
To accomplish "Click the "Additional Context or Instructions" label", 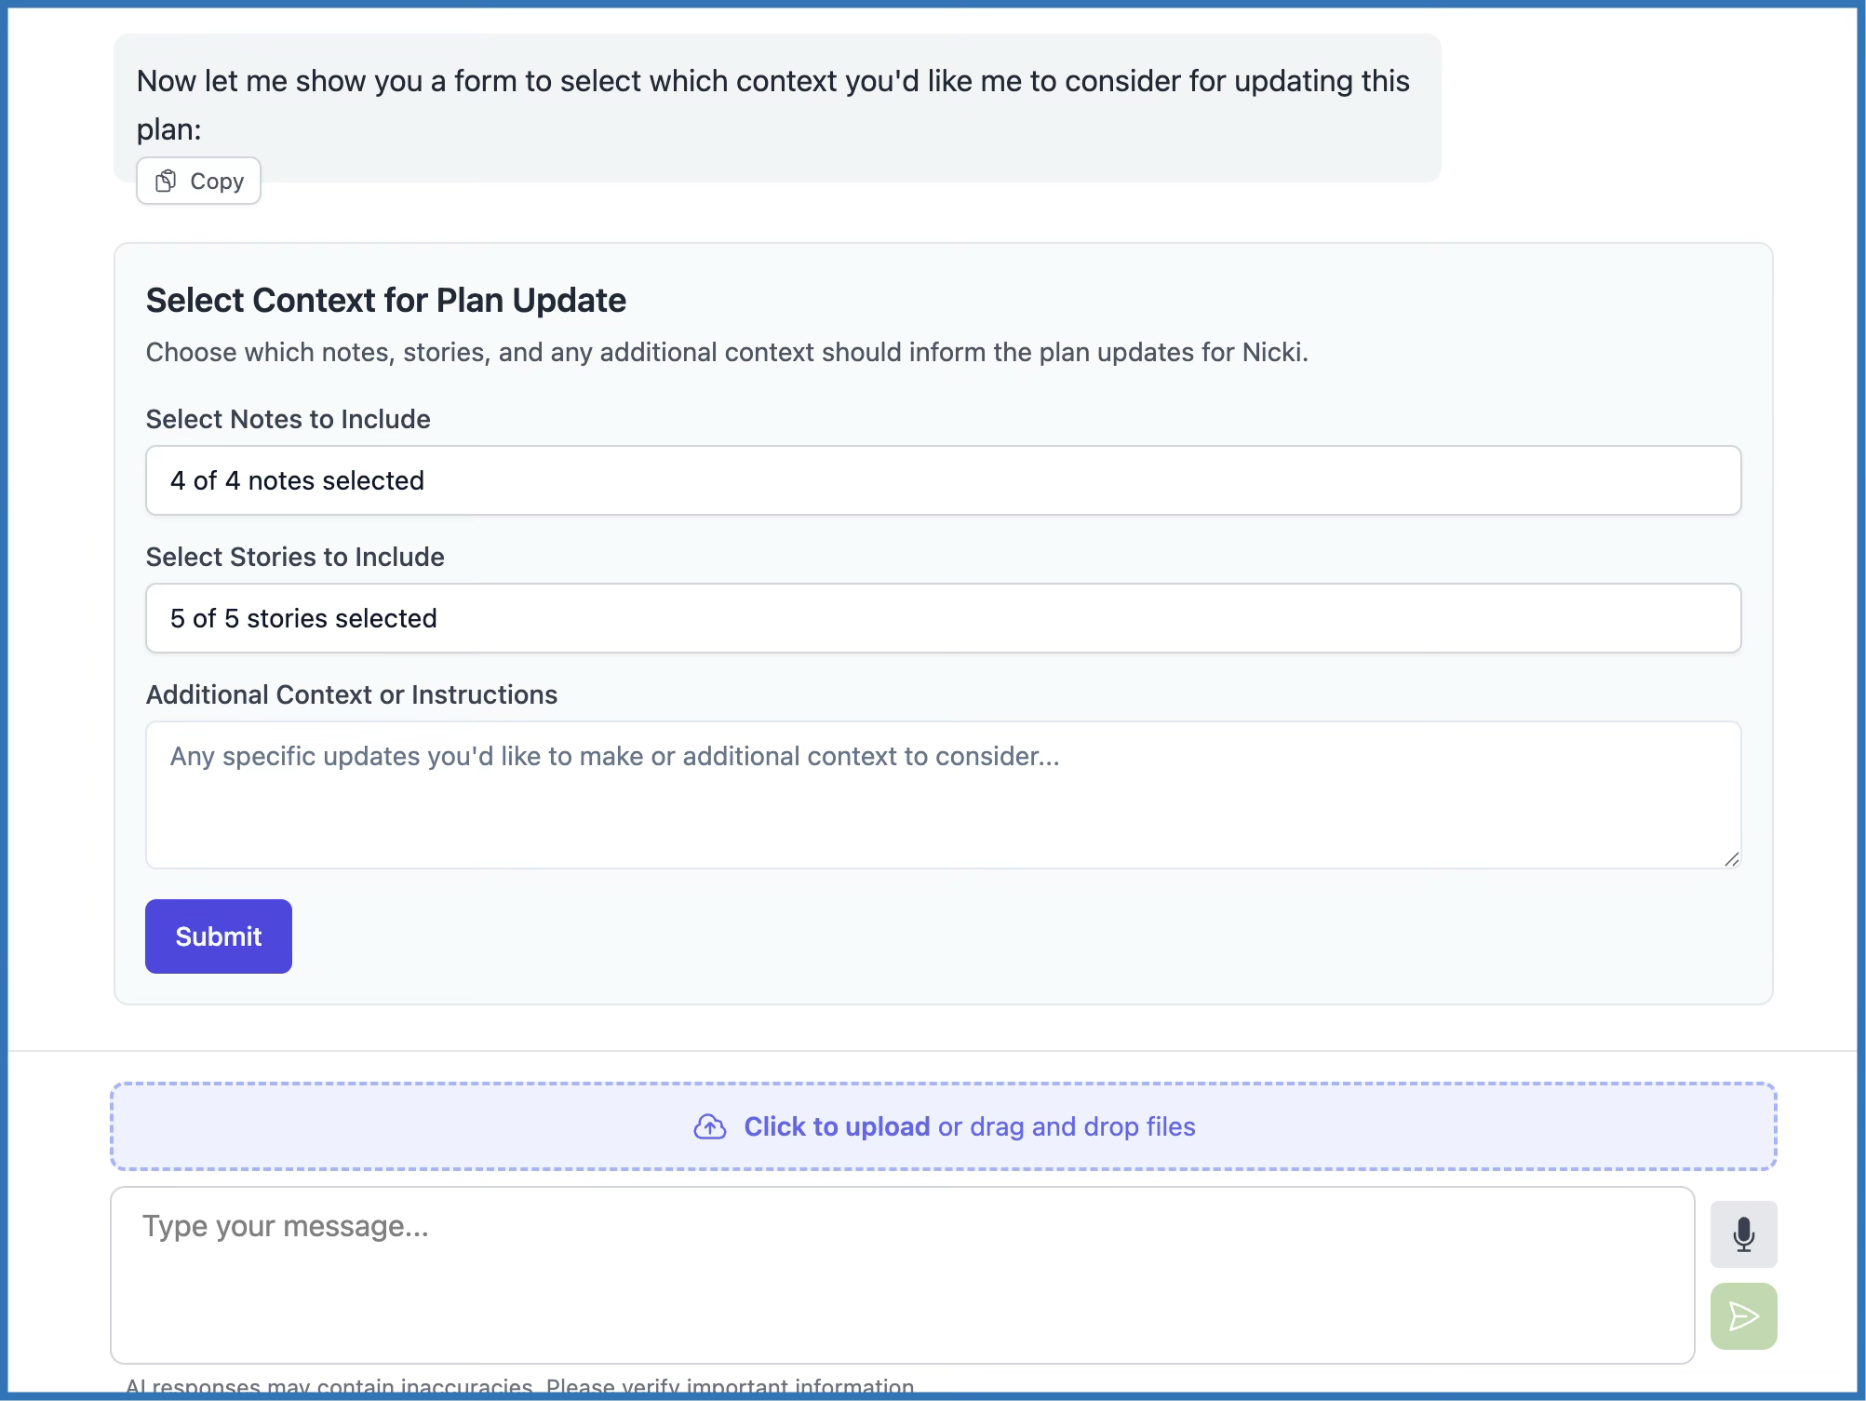I will 352,694.
